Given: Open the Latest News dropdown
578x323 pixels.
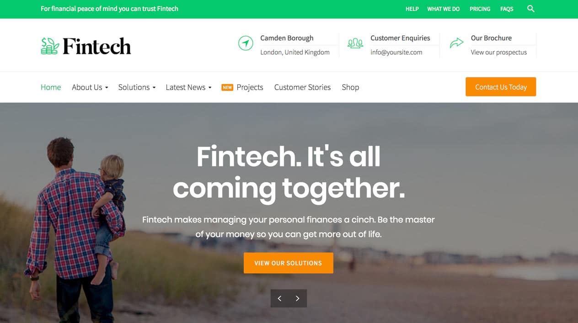Looking at the screenshot, I should [188, 87].
